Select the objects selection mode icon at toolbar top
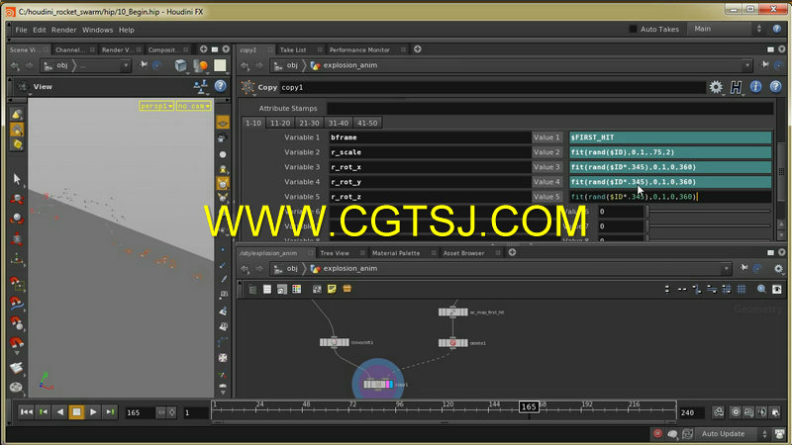 (x=17, y=115)
